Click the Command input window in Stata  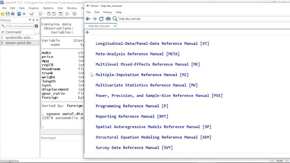coord(62,149)
